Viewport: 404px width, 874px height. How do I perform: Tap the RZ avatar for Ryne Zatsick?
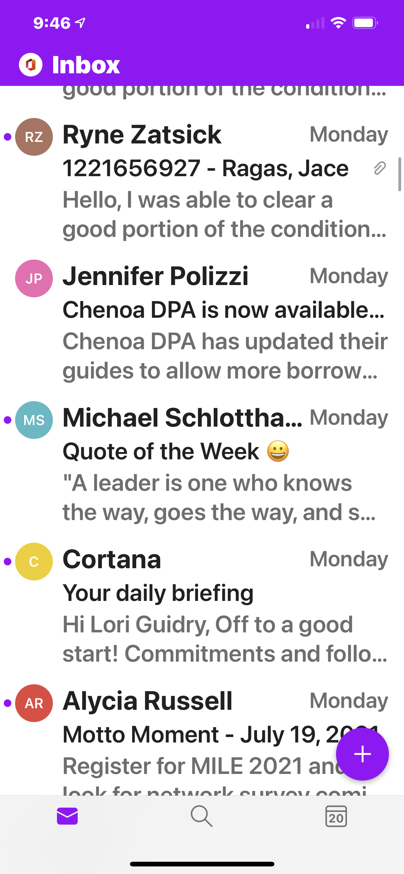click(34, 137)
